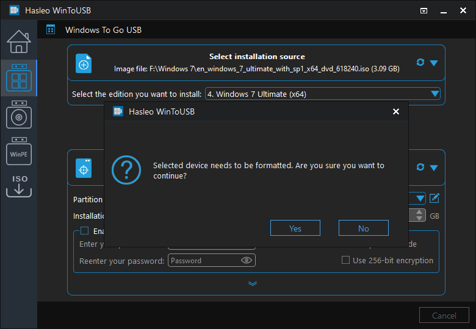Close the main Hasleo WinToUSB window
The height and width of the screenshot is (329, 476).
tap(463, 10)
